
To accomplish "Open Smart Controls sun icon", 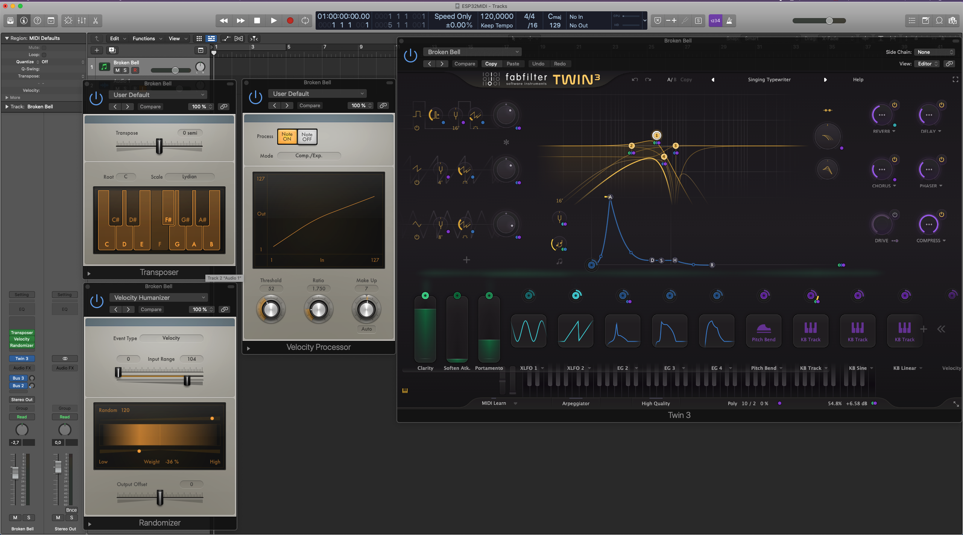I will pyautogui.click(x=68, y=21).
